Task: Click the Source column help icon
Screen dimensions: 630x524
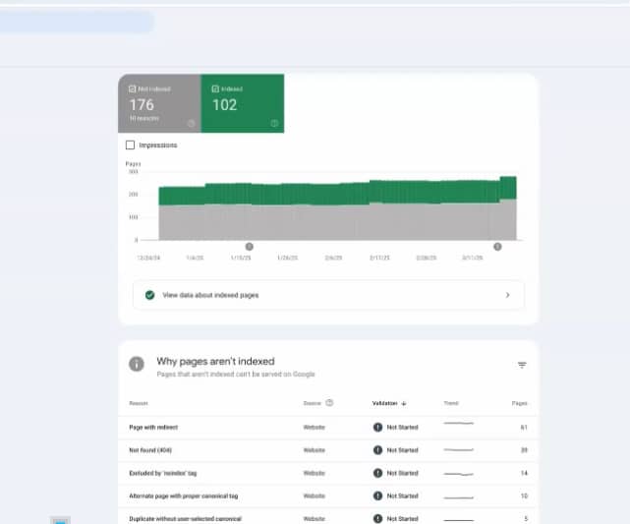Action: (x=329, y=403)
